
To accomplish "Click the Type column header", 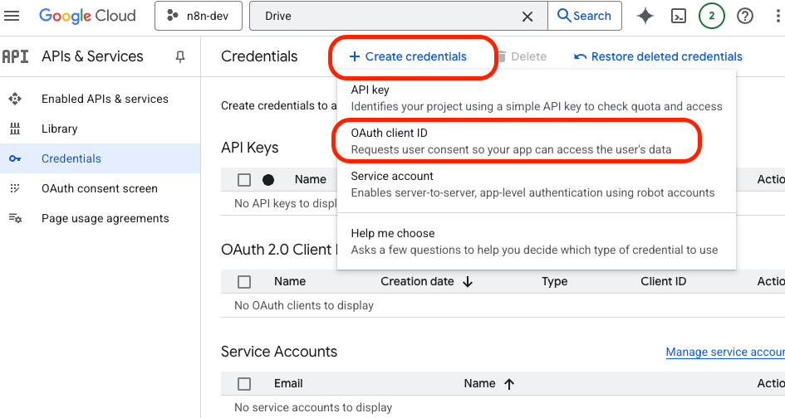I will click(555, 281).
